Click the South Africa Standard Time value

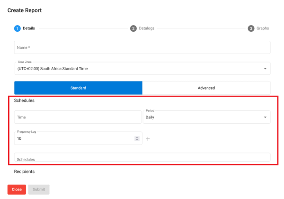[53, 69]
